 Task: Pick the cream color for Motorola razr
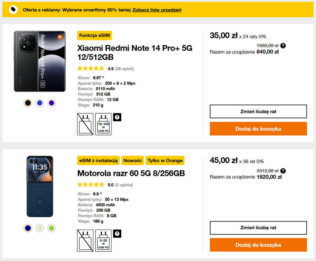[x=39, y=228]
